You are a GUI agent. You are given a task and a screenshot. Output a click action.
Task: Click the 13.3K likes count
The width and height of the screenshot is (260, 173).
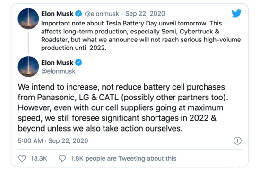(39, 158)
